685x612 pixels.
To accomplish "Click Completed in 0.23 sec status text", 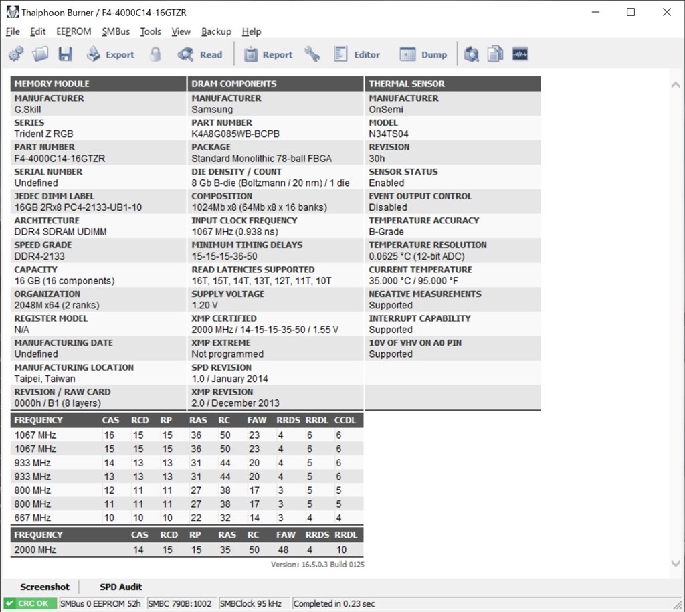I will pyautogui.click(x=334, y=603).
